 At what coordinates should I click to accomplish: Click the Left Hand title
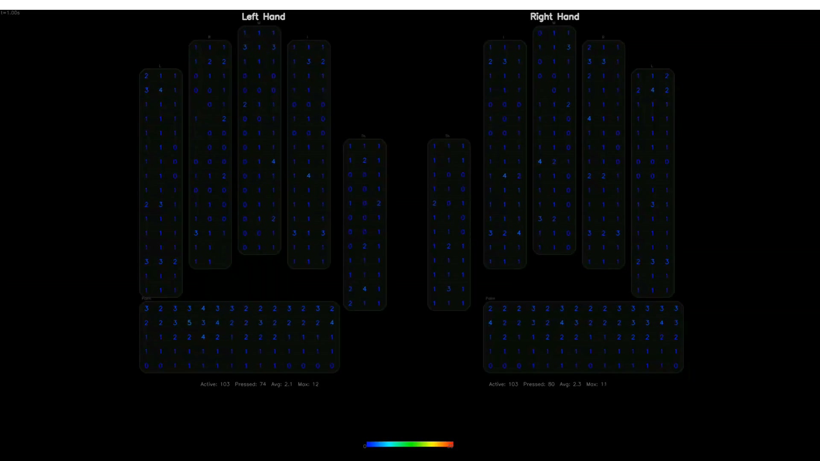click(x=263, y=17)
